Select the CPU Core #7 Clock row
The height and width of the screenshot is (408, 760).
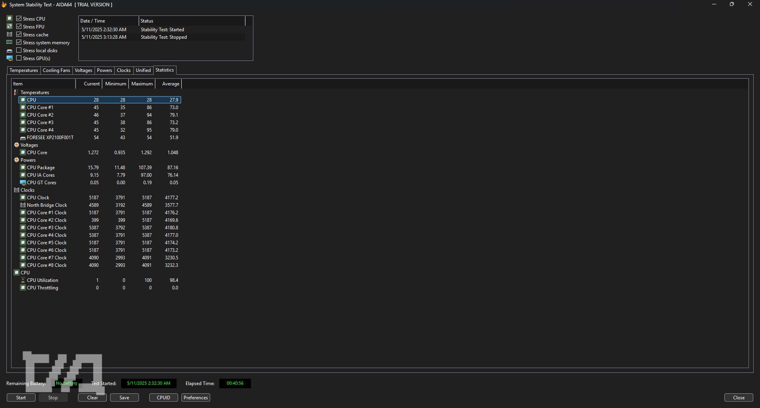(x=100, y=257)
